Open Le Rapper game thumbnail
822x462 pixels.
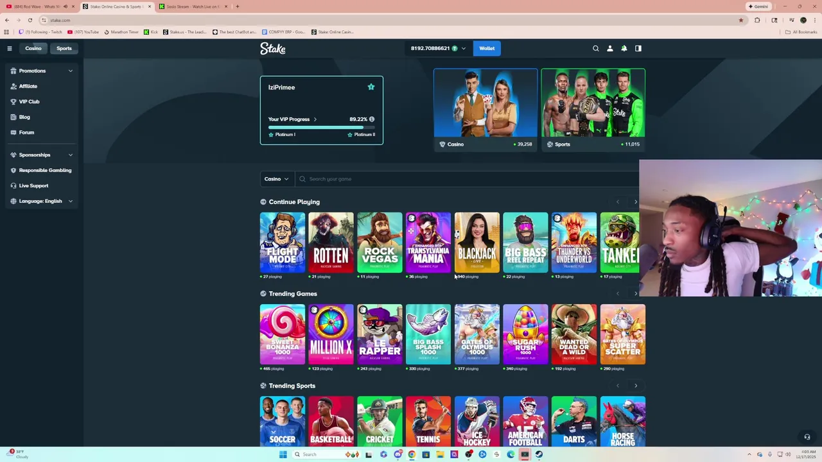pos(380,334)
